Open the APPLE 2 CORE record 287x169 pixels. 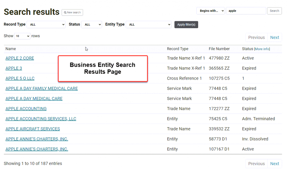point(20,58)
